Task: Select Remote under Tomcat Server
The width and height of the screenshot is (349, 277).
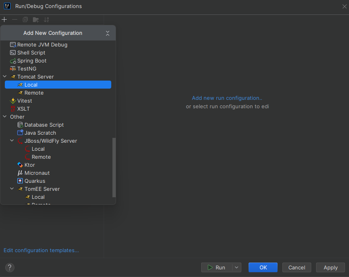Action: click(34, 93)
